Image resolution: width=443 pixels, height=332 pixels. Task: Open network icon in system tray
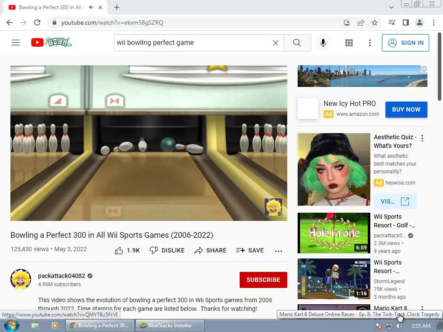(x=389, y=326)
